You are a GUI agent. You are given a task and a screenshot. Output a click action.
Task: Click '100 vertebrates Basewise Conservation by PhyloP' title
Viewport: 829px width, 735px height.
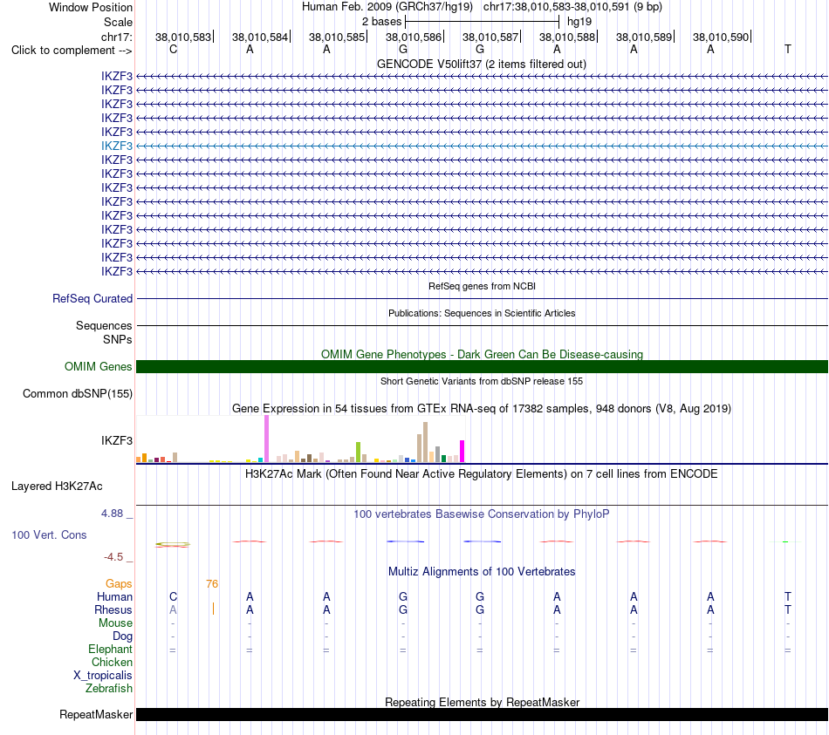click(x=482, y=514)
